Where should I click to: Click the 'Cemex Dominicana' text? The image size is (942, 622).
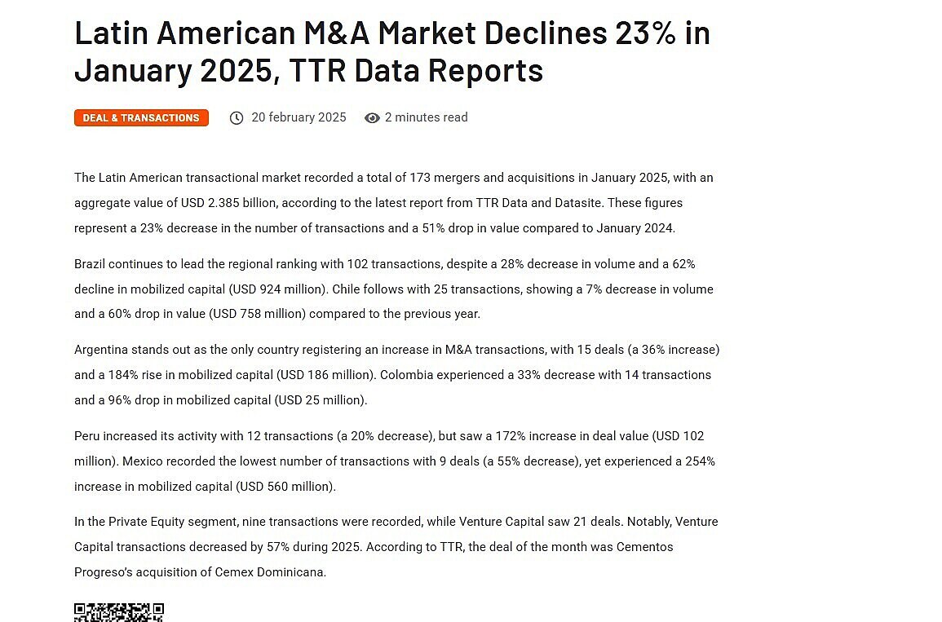269,572
